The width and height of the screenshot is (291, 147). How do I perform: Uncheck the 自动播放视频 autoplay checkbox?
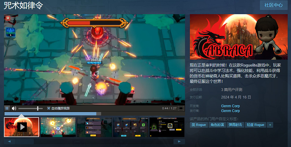pos(49,108)
